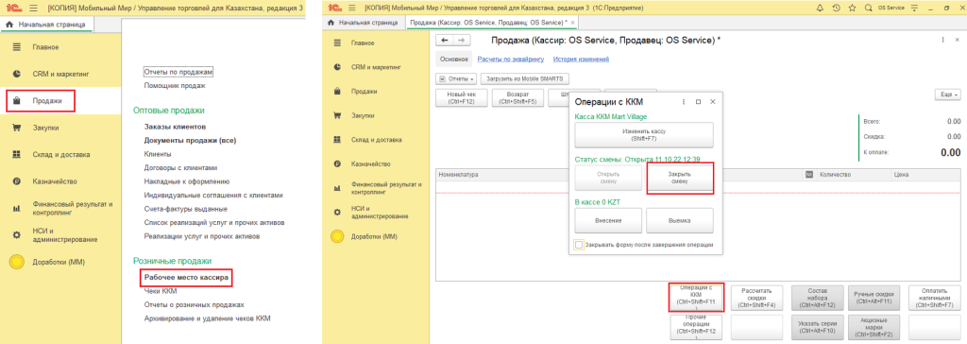Go forward with right arrow in Продажа form
Image resolution: width=967 pixels, height=344 pixels.
(461, 40)
